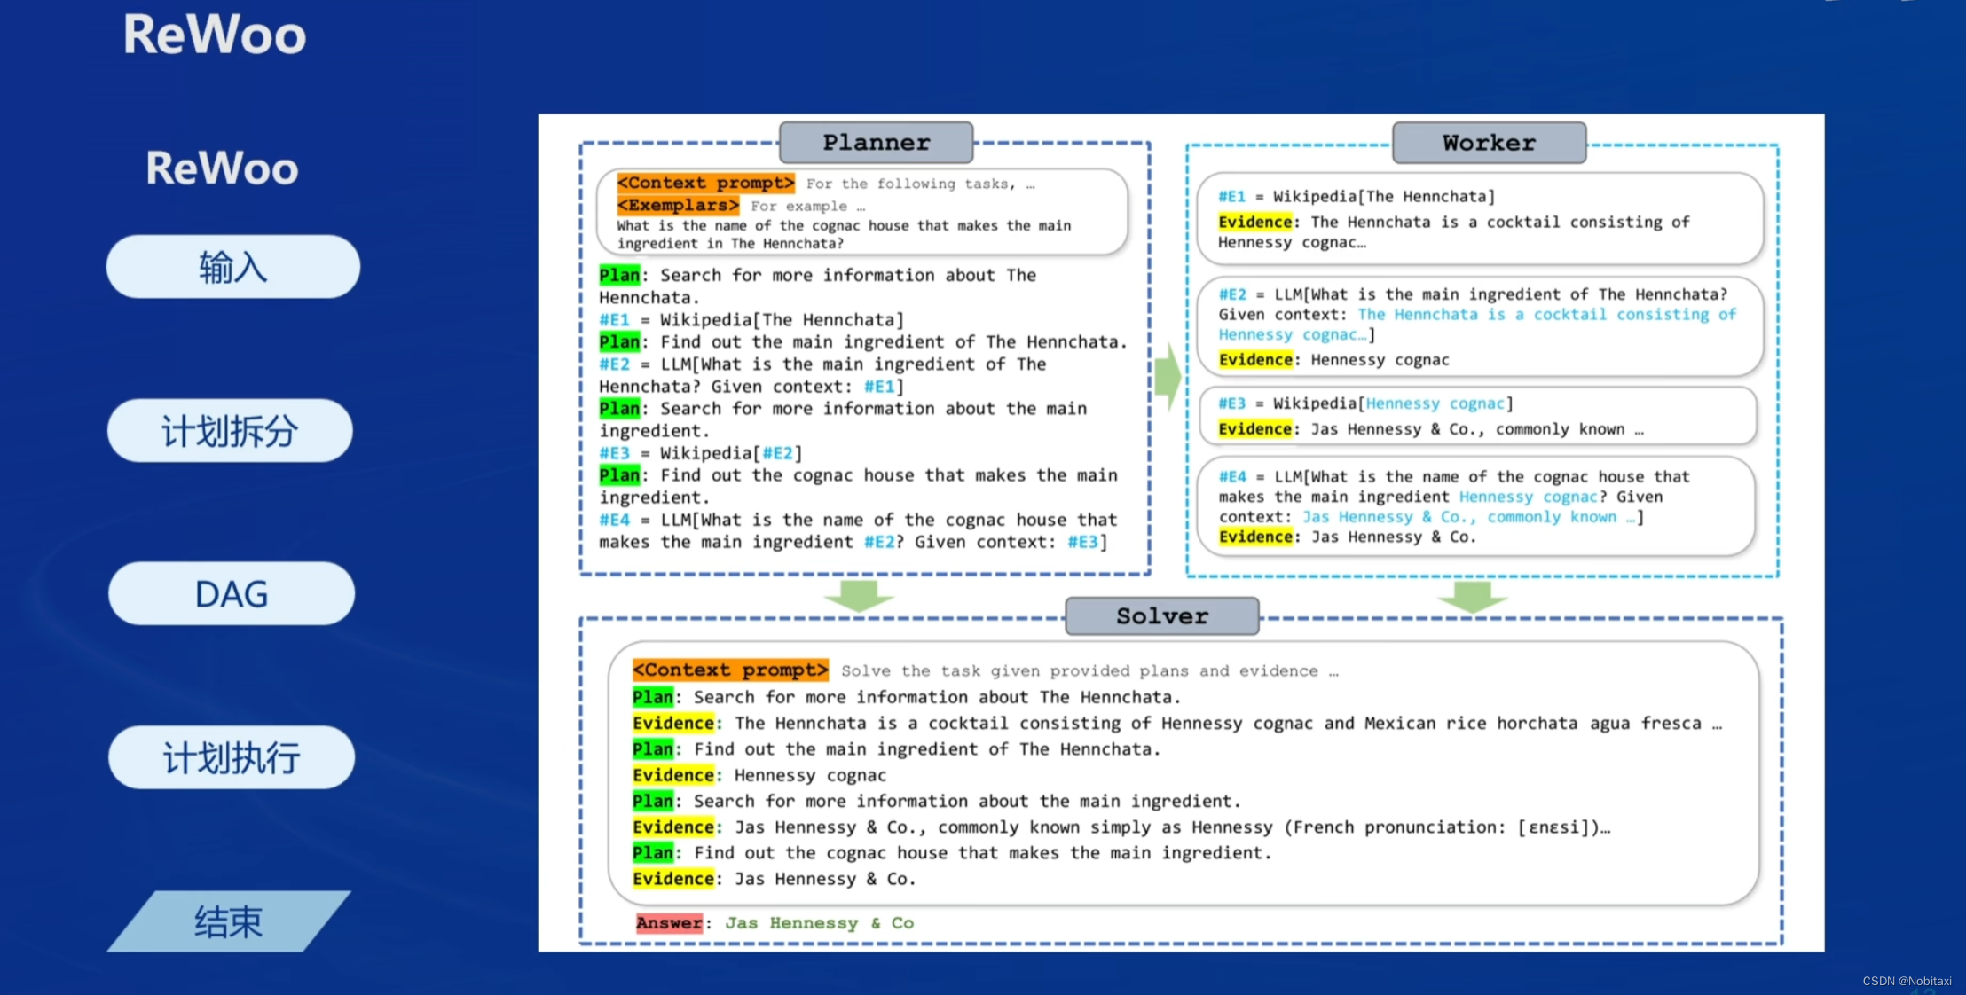Click the red Answer label

[669, 923]
